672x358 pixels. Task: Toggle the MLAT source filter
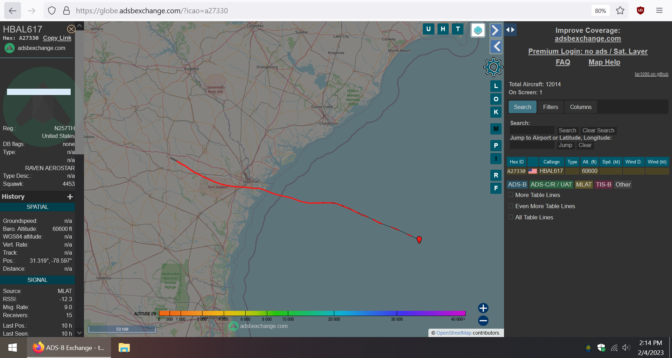(x=584, y=184)
